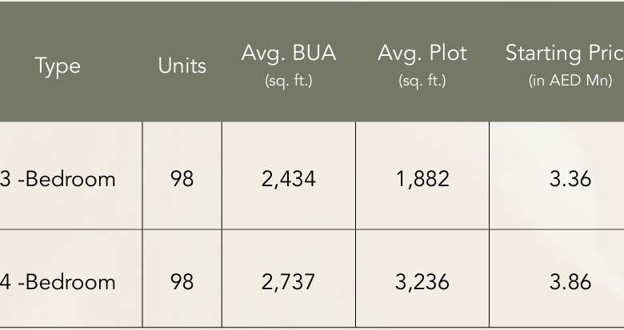The width and height of the screenshot is (624, 330).
Task: Select the 2,737 average BUA cell
Action: click(289, 282)
